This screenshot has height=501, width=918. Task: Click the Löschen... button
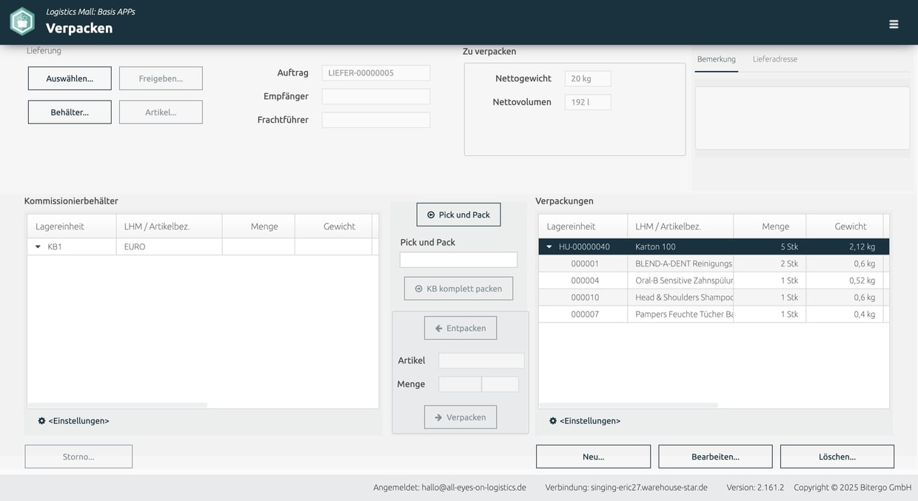[837, 457]
